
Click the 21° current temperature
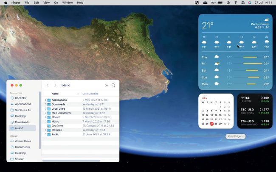click(x=208, y=25)
